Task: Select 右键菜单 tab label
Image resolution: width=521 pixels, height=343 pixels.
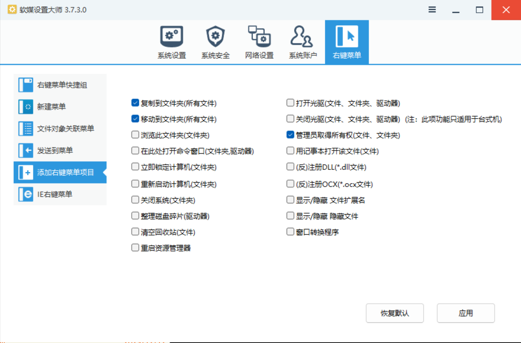Action: click(347, 56)
